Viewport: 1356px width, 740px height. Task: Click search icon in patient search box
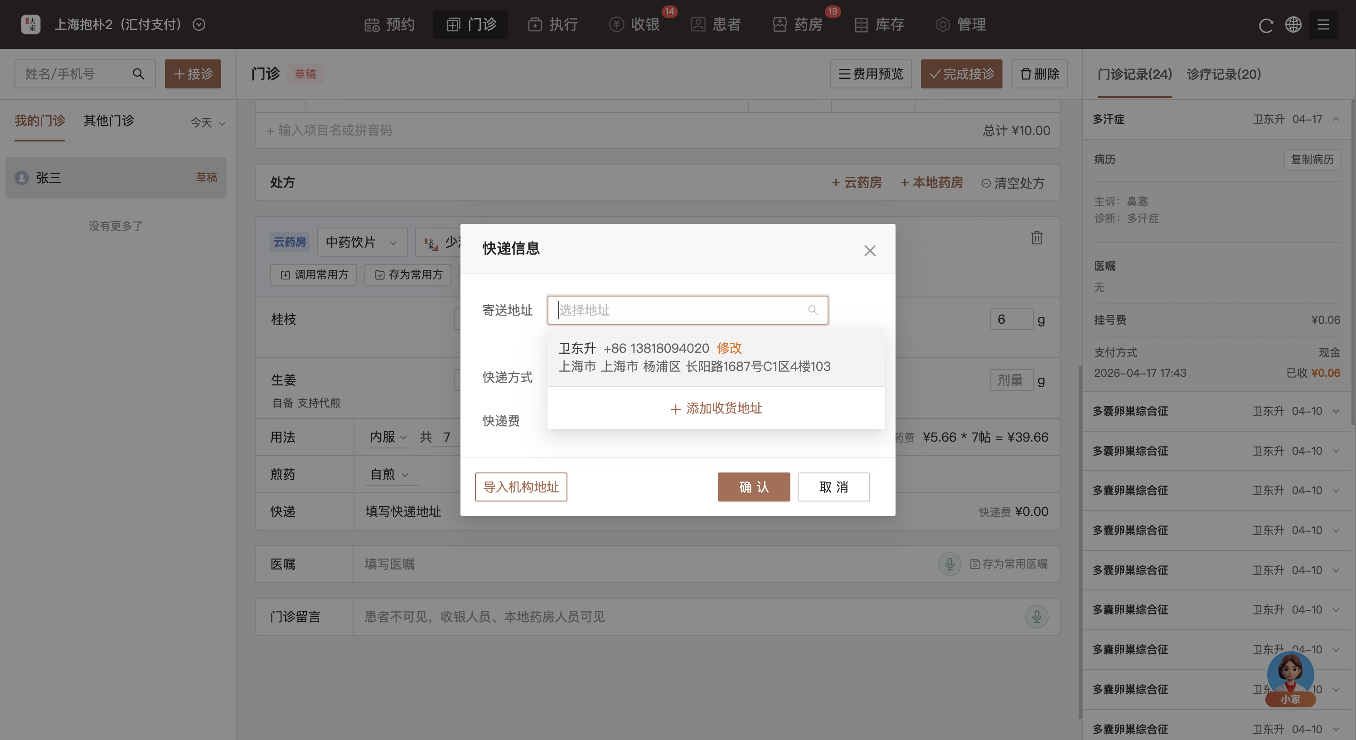[138, 74]
